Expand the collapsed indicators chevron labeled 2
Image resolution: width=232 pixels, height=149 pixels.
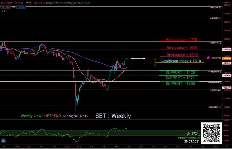pyautogui.click(x=4, y=11)
